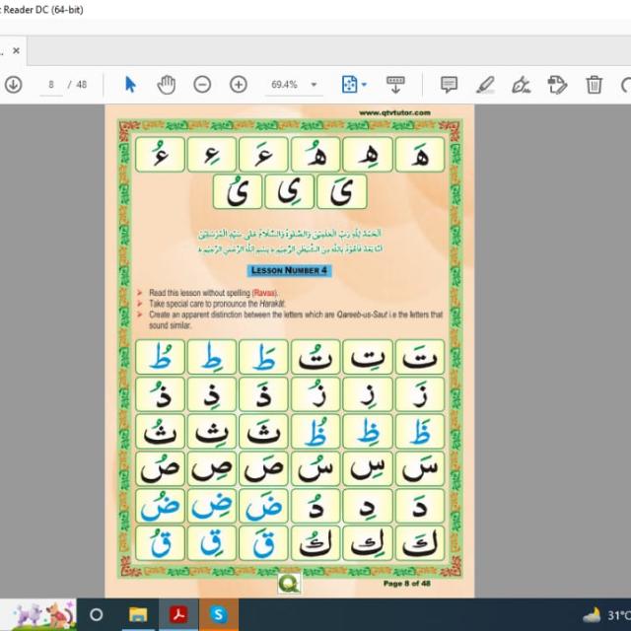The width and height of the screenshot is (631, 631).
Task: Open File Explorer from the taskbar
Action: [x=138, y=615]
